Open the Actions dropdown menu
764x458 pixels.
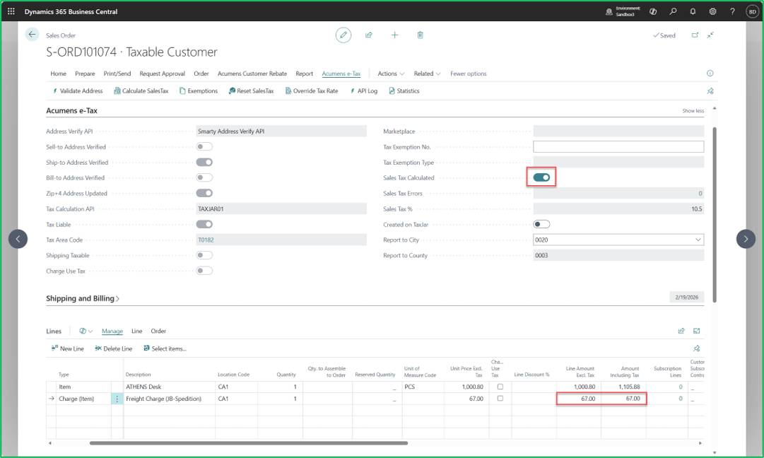[x=391, y=74]
